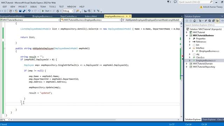Click the Quick Launch magnifier icon
Image resolution: width=224 pixels, height=126 pixels.
[x=211, y=2]
